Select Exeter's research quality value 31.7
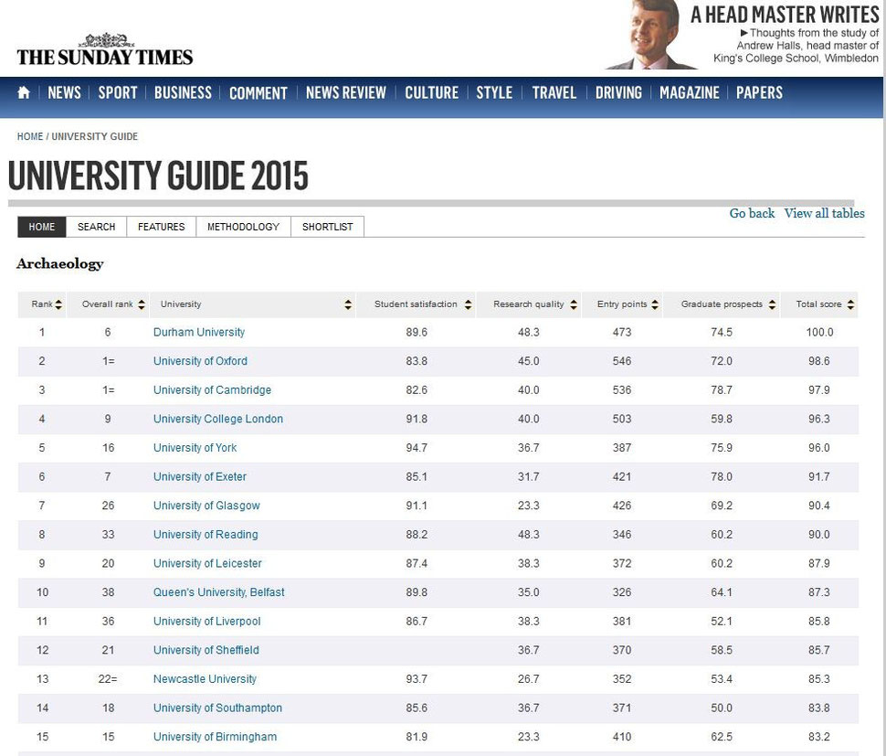The image size is (886, 756). (528, 476)
